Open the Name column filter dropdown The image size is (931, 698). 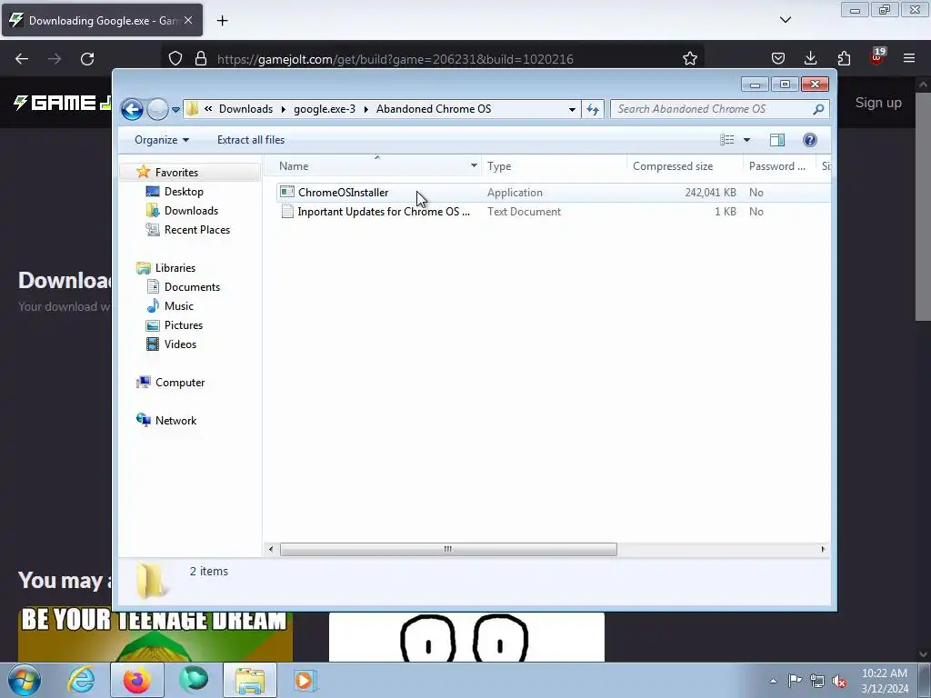click(x=474, y=166)
